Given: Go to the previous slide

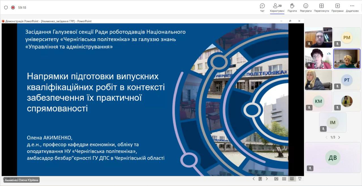Looking at the screenshot, I should pos(254,179).
